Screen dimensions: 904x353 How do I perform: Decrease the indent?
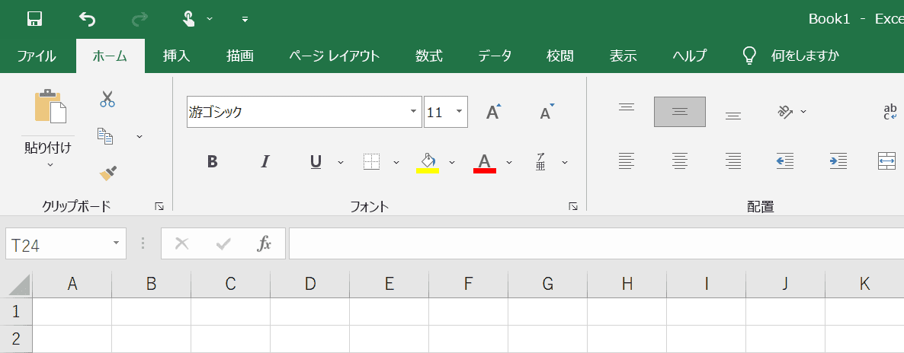(x=785, y=161)
